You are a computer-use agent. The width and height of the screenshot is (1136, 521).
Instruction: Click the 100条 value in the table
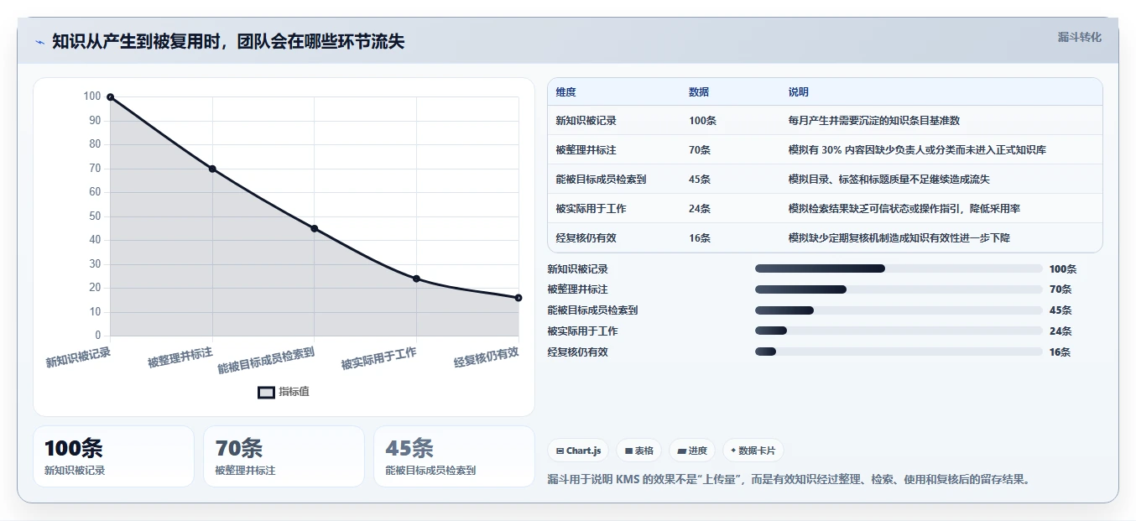pyautogui.click(x=702, y=121)
